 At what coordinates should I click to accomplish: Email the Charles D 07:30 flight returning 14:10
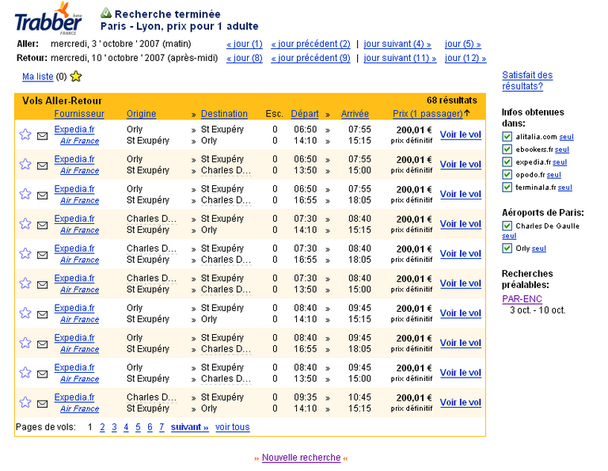42,226
